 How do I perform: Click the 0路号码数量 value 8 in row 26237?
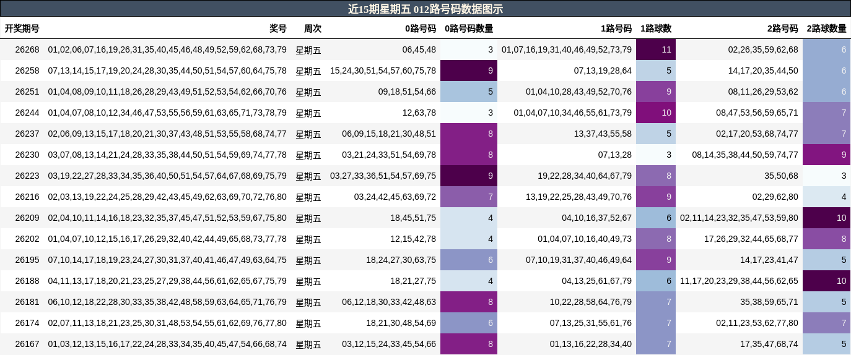coord(469,134)
